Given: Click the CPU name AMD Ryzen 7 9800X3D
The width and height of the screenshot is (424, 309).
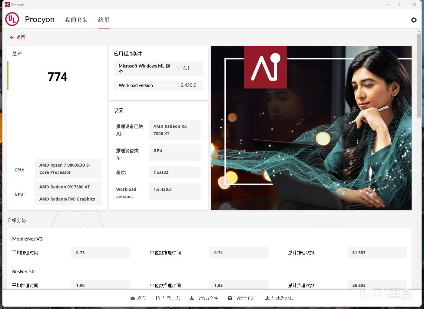Looking at the screenshot, I should click(68, 169).
